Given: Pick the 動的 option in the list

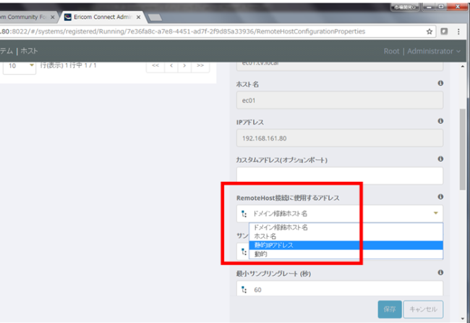Looking at the screenshot, I should click(260, 254).
